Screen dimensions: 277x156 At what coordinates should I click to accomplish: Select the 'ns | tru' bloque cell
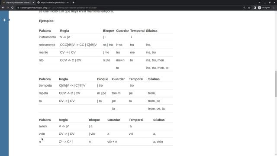coord(108,45)
